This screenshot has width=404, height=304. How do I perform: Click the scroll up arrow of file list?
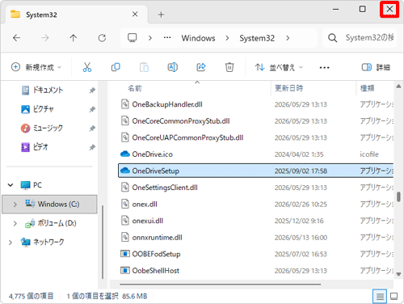click(398, 87)
